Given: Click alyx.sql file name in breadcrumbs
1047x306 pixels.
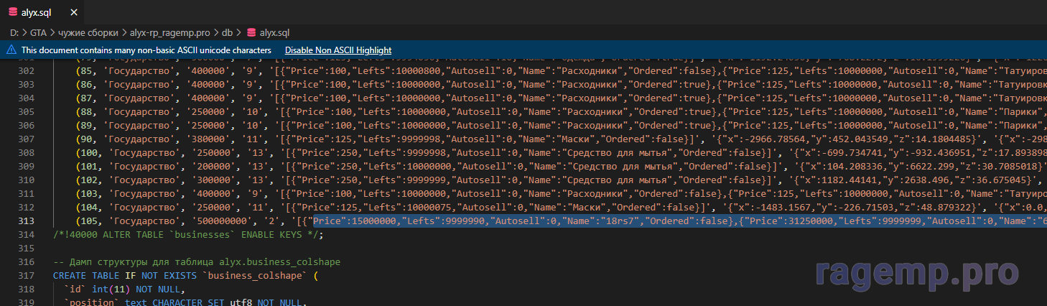Looking at the screenshot, I should (274, 32).
